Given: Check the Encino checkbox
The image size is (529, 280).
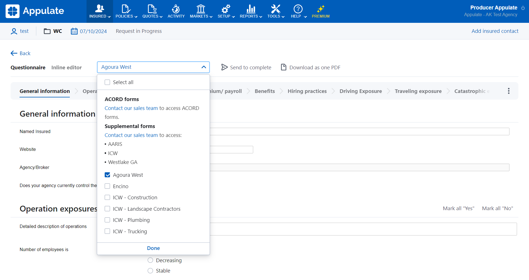Looking at the screenshot, I should (107, 186).
